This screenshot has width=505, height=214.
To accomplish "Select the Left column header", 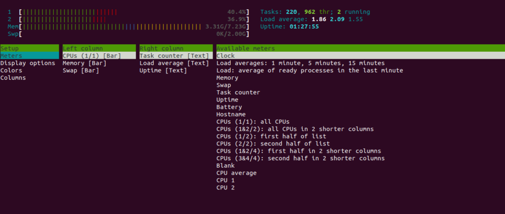I will 99,48.
